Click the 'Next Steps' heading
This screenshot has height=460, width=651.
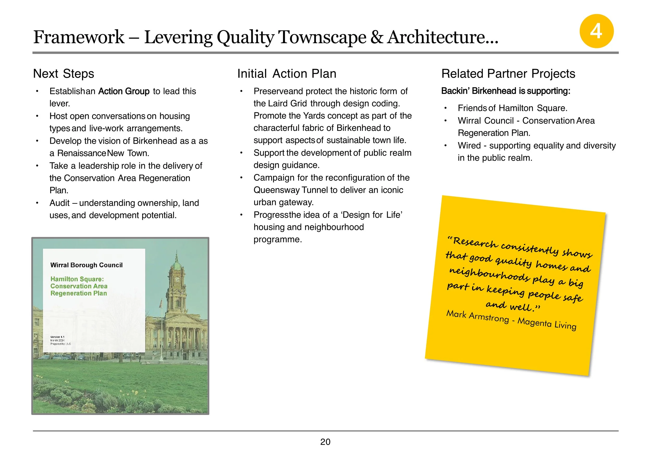[64, 74]
